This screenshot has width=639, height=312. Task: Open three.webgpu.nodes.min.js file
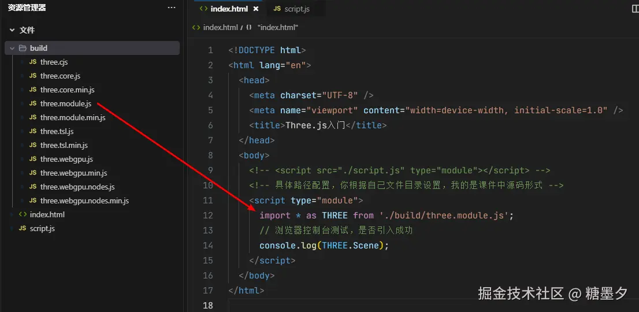click(84, 201)
